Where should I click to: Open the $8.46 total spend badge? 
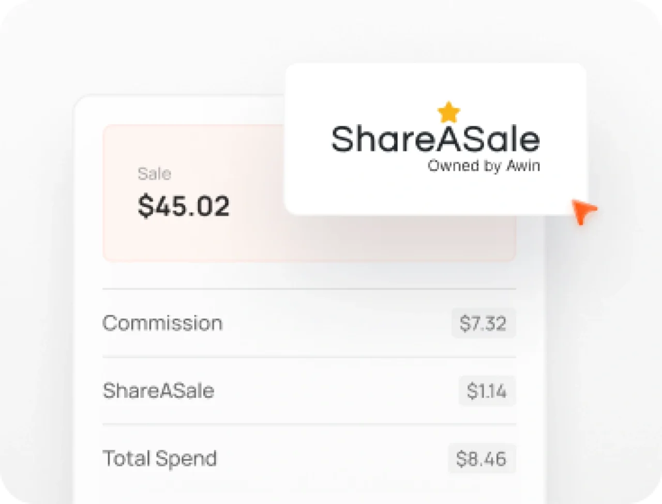coord(482,458)
